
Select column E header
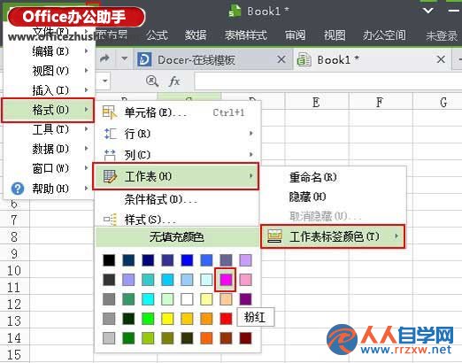[317, 102]
